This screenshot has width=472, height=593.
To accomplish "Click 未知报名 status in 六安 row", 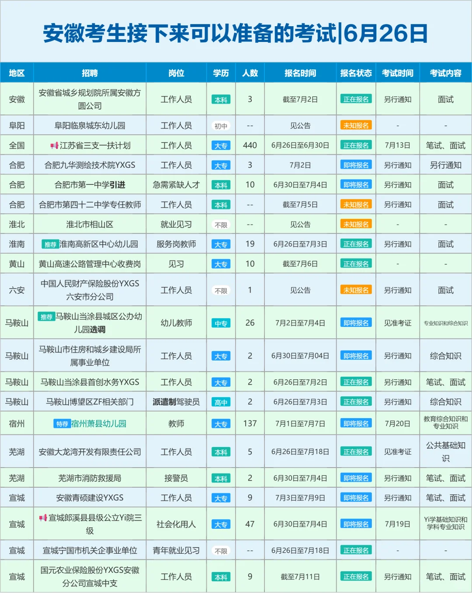I will click(x=356, y=290).
